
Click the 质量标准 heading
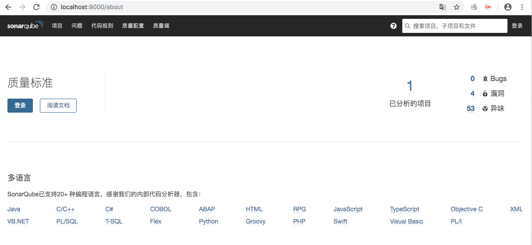coord(30,83)
